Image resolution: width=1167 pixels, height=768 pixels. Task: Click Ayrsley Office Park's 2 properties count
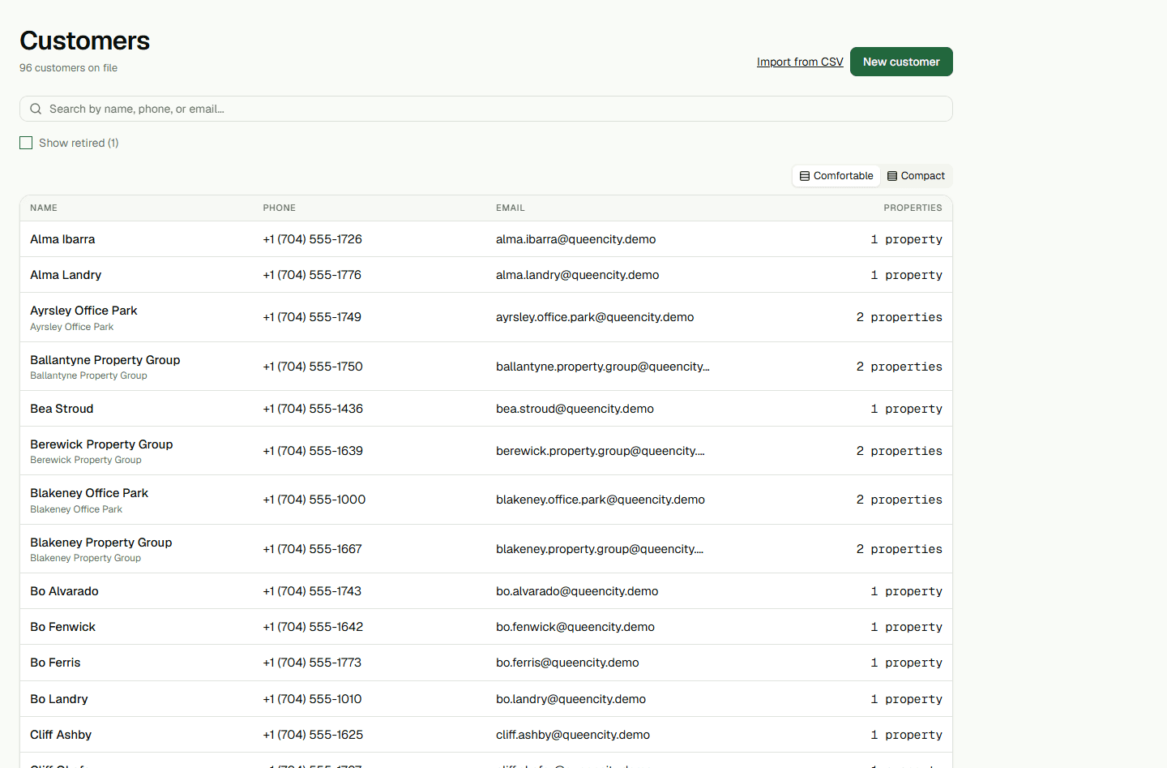tap(900, 317)
